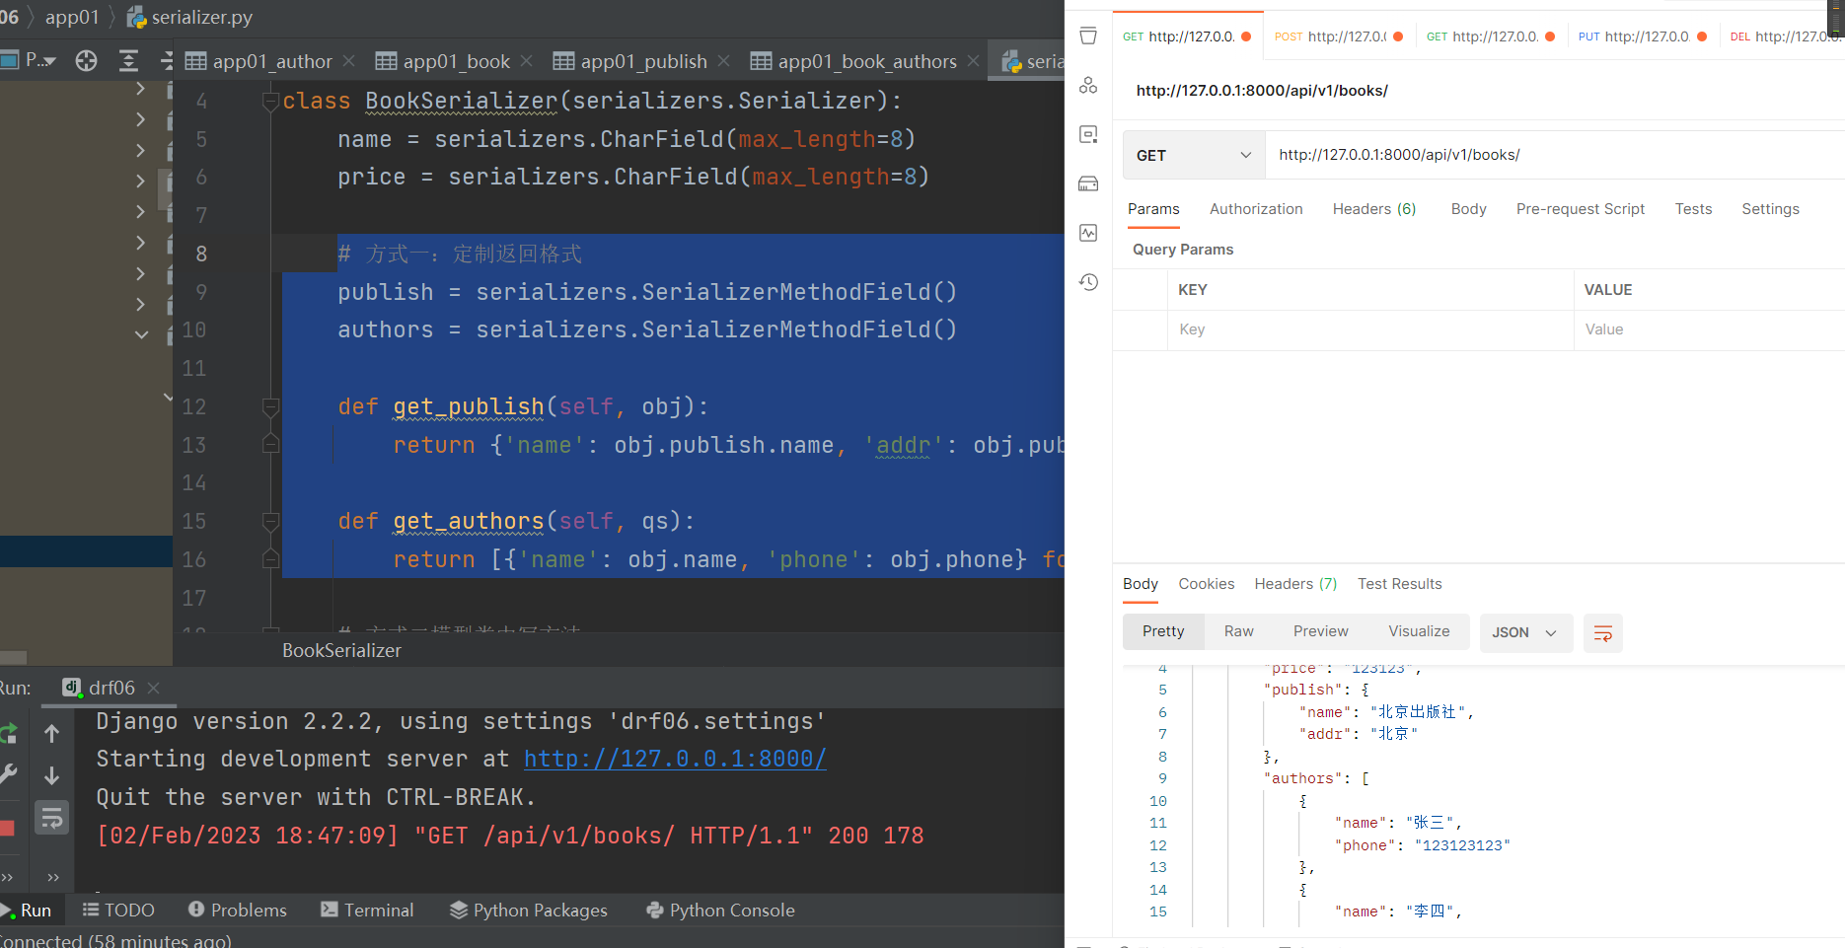Image resolution: width=1845 pixels, height=948 pixels.
Task: Toggle soft-wrap in Run console
Action: pyautogui.click(x=52, y=818)
